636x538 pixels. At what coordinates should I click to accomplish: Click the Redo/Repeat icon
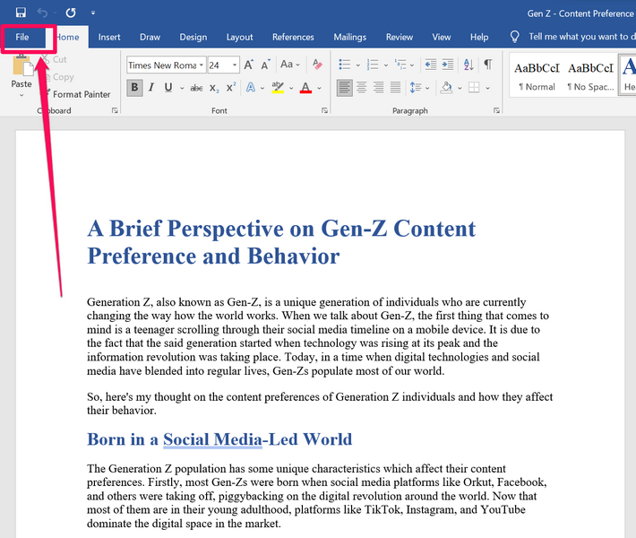(71, 13)
